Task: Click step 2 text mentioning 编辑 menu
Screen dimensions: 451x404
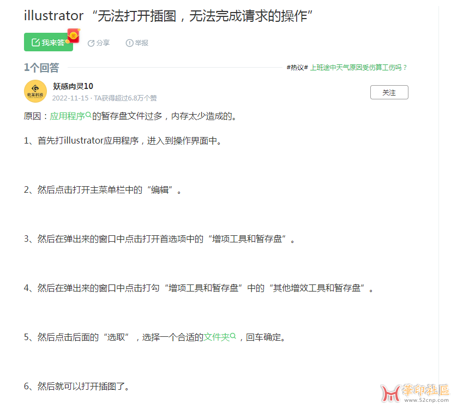Action: [103, 190]
